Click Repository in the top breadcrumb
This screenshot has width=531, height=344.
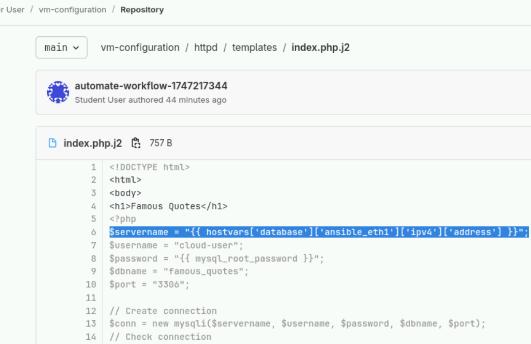(142, 10)
